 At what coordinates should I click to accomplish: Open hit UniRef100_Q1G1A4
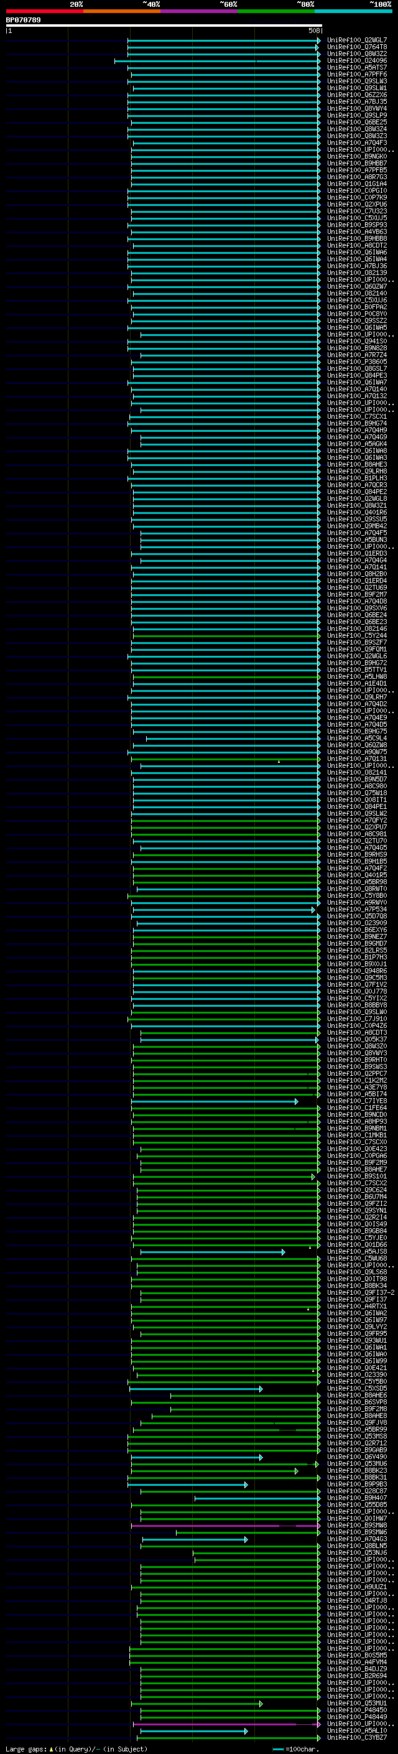coord(357,184)
